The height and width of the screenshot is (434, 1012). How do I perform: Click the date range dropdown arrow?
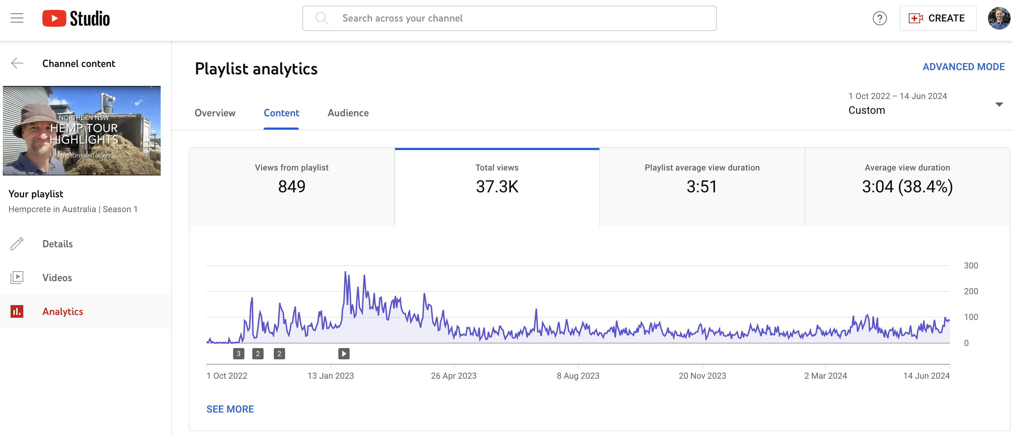tap(999, 104)
